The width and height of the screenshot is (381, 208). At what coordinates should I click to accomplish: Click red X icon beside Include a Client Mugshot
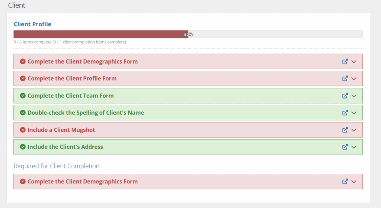pos(23,130)
